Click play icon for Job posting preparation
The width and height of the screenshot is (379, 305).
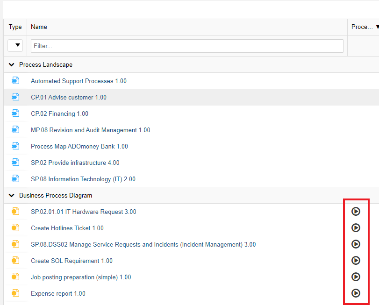356,277
